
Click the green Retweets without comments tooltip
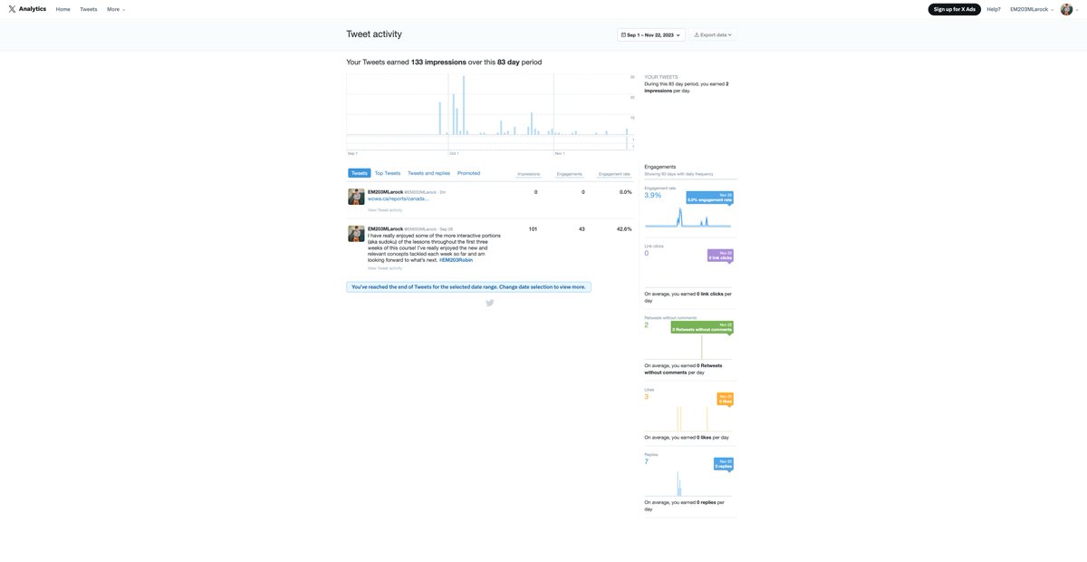coord(703,327)
